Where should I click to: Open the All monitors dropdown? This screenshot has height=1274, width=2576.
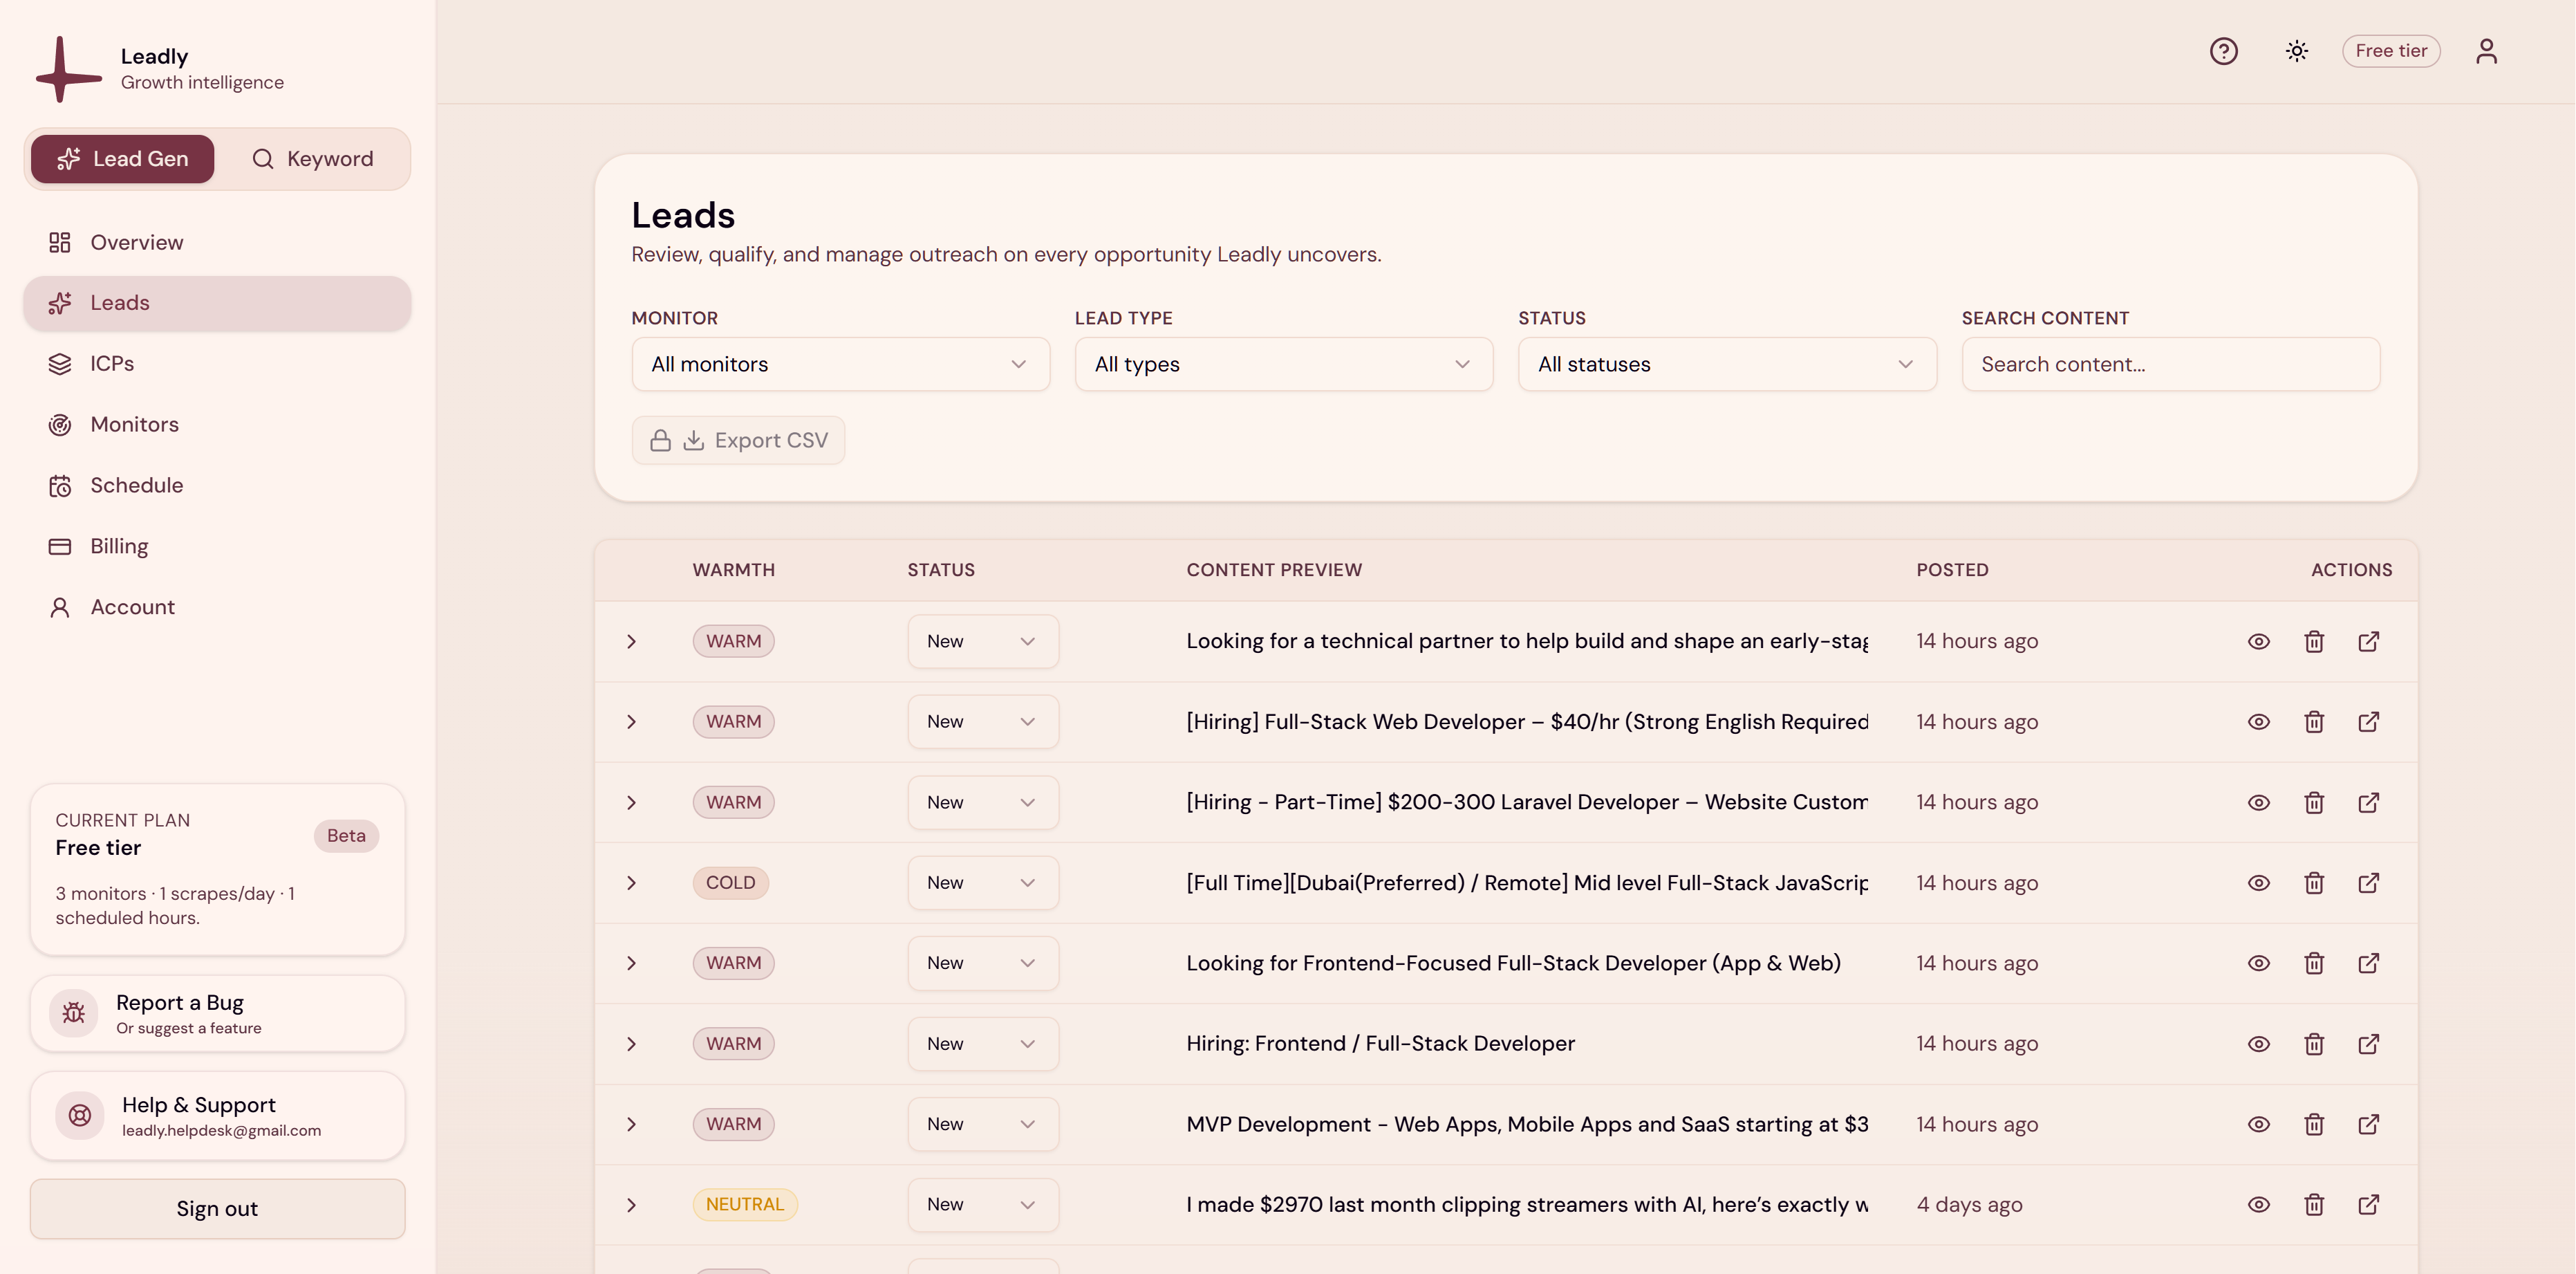click(x=840, y=364)
